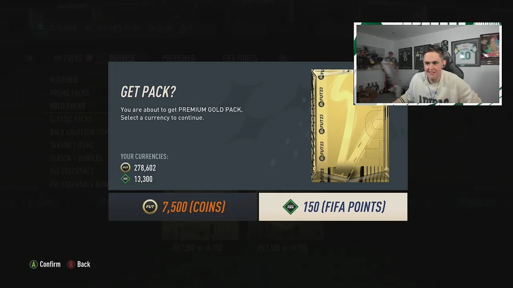The width and height of the screenshot is (513, 288).
Task: Open the My Packs tab
Action: click(x=68, y=58)
